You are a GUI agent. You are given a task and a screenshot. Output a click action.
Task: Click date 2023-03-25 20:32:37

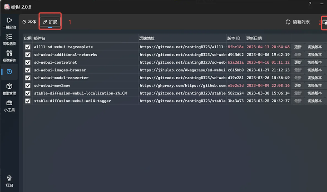(268, 101)
